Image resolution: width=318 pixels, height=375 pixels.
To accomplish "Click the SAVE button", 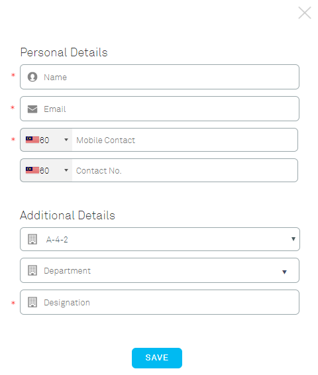I will coord(157,358).
